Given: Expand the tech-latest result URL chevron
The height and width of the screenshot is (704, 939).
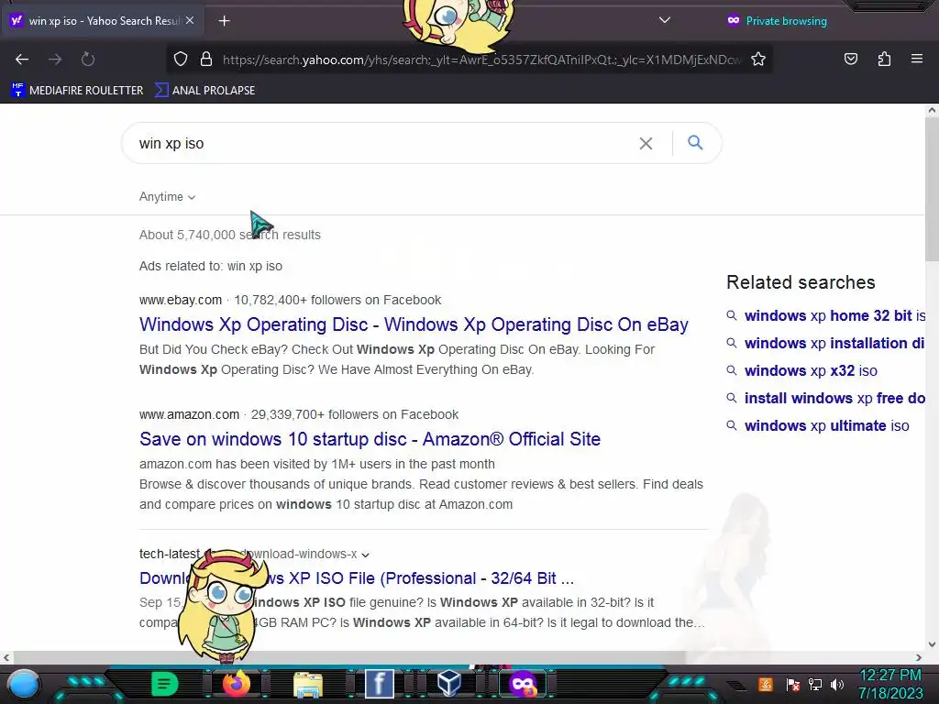Looking at the screenshot, I should (365, 555).
